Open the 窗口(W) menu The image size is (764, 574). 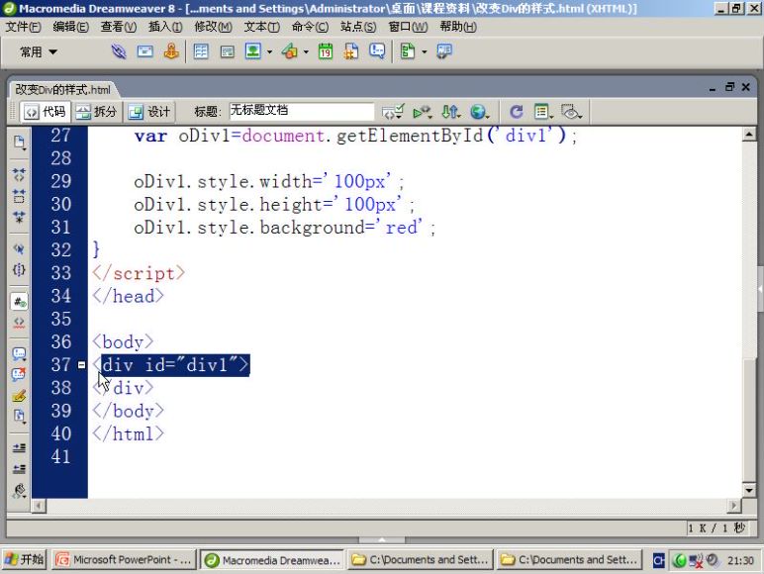(x=408, y=27)
